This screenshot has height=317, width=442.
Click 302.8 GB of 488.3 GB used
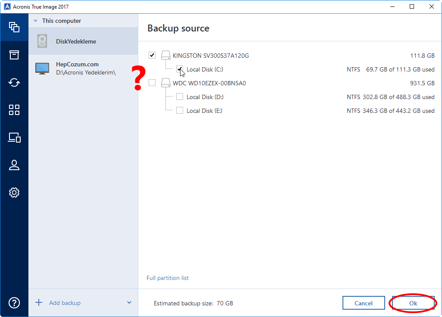(x=398, y=97)
